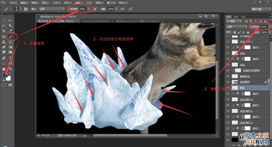Open the tool preset picker arrow
Viewport: 272px width, 147px height.
click(x=11, y=9)
